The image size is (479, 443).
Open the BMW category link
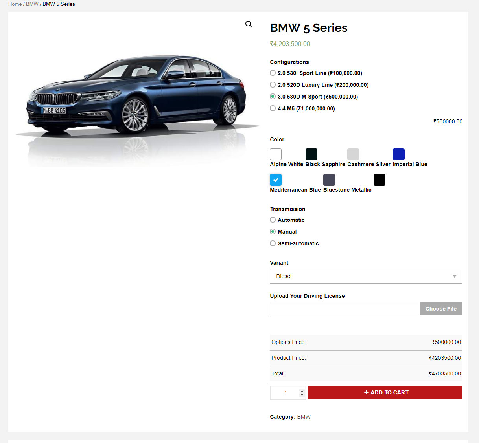pos(304,417)
